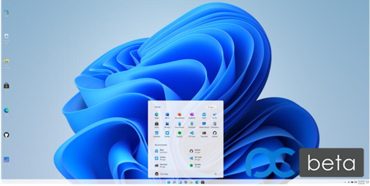
Task: Click the Start button on taskbar
Action: (x=169, y=182)
